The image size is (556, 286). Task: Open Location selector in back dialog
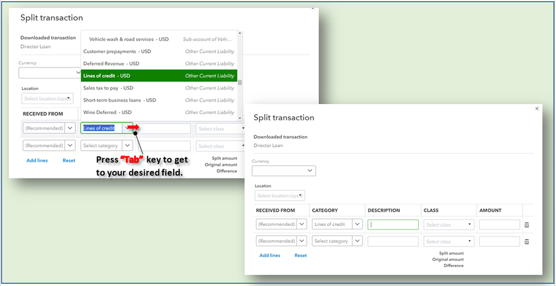click(47, 98)
